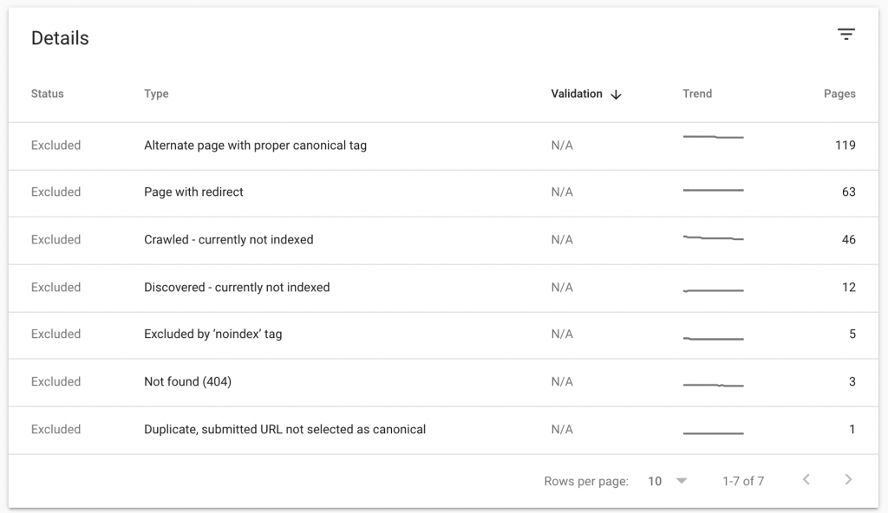Click the Validation sort arrow
The height and width of the screenshot is (513, 888).
[617, 94]
